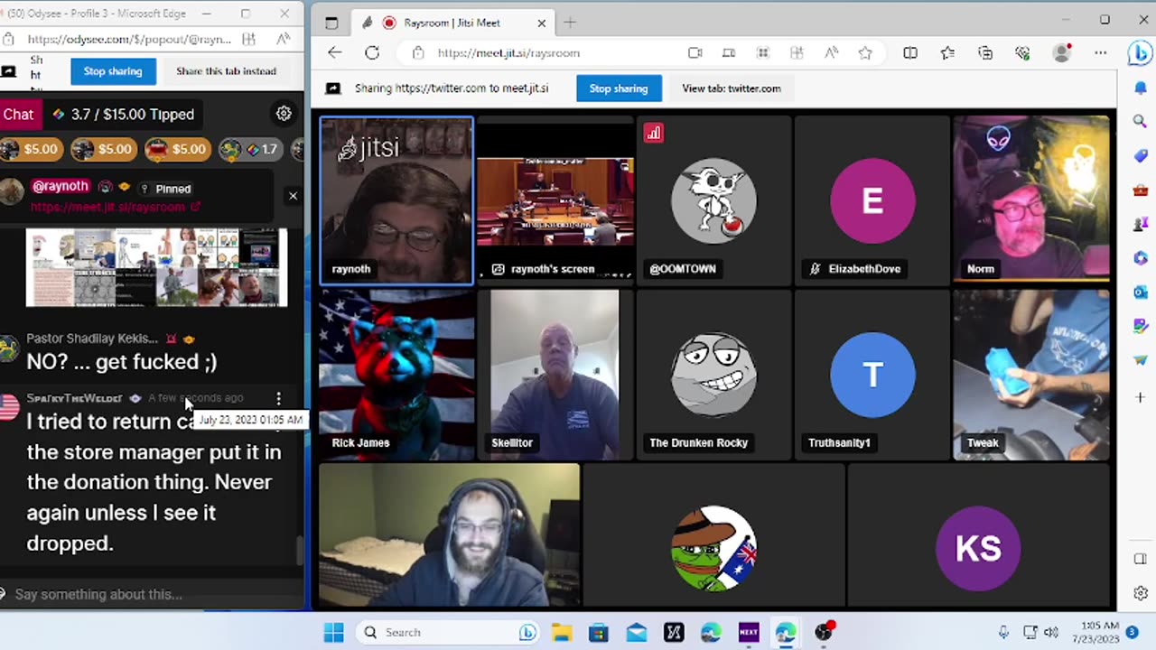Open the Windows Start menu
The width and height of the screenshot is (1156, 650).
334,632
